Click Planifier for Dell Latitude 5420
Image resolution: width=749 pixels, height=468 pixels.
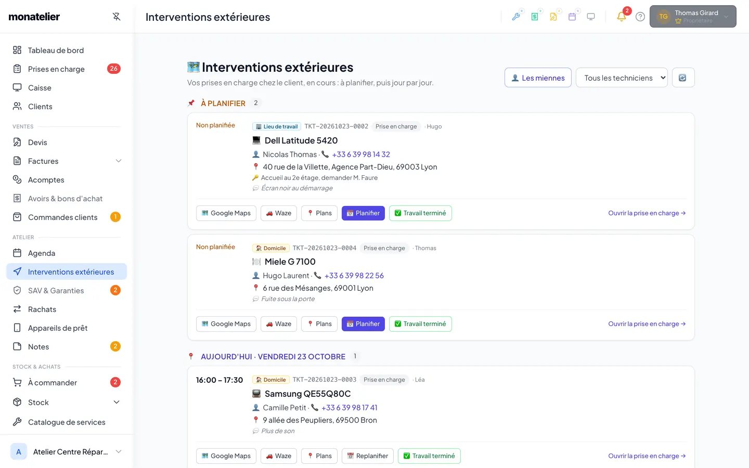pyautogui.click(x=363, y=213)
